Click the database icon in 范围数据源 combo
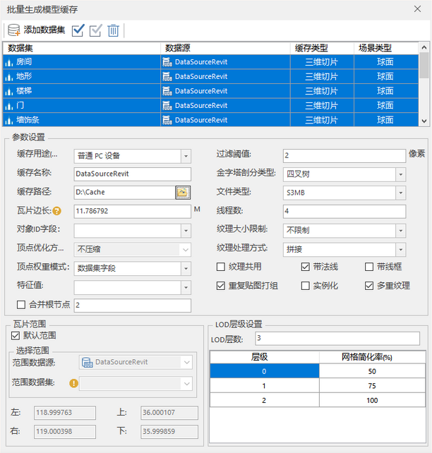The width and height of the screenshot is (432, 453). 88,362
